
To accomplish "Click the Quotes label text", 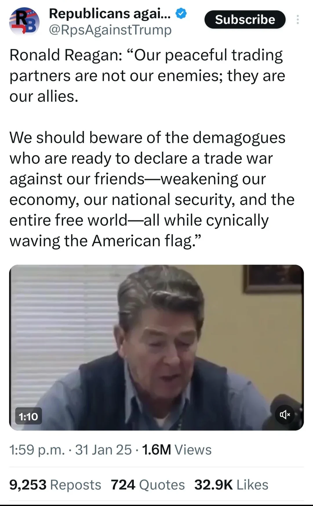I will pyautogui.click(x=162, y=485).
